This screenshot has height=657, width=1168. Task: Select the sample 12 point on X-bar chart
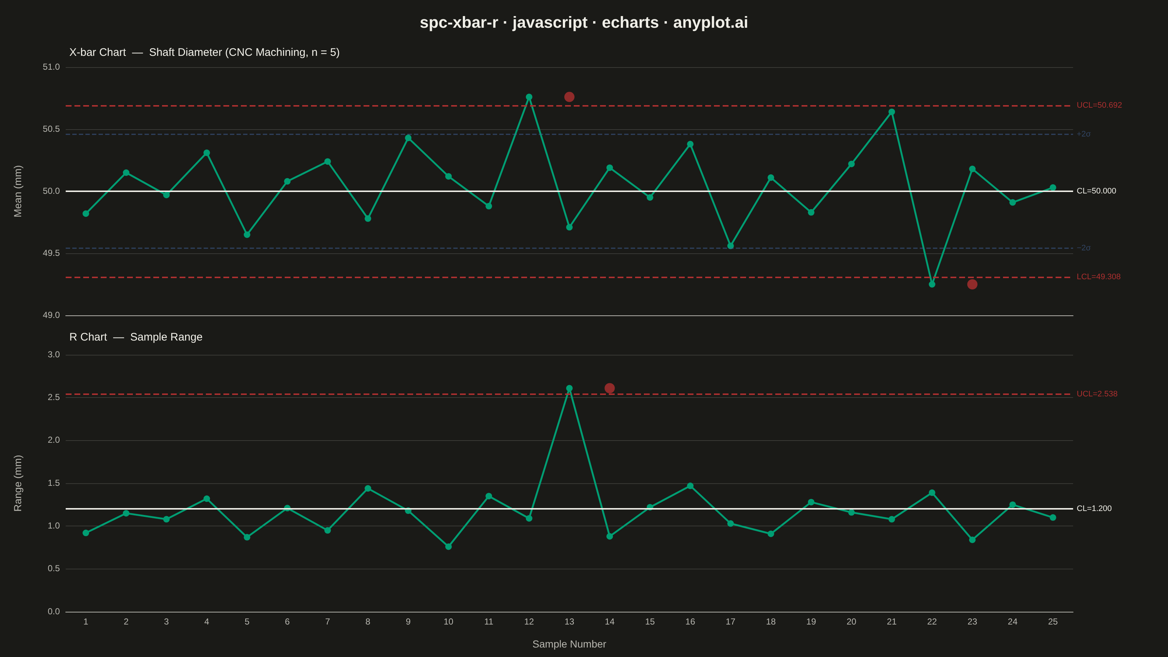[x=529, y=97]
